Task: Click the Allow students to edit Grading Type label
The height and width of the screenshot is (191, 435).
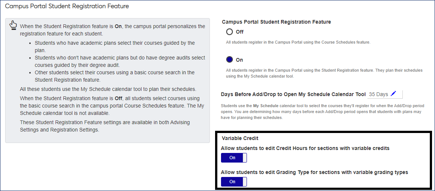Action: (x=314, y=172)
